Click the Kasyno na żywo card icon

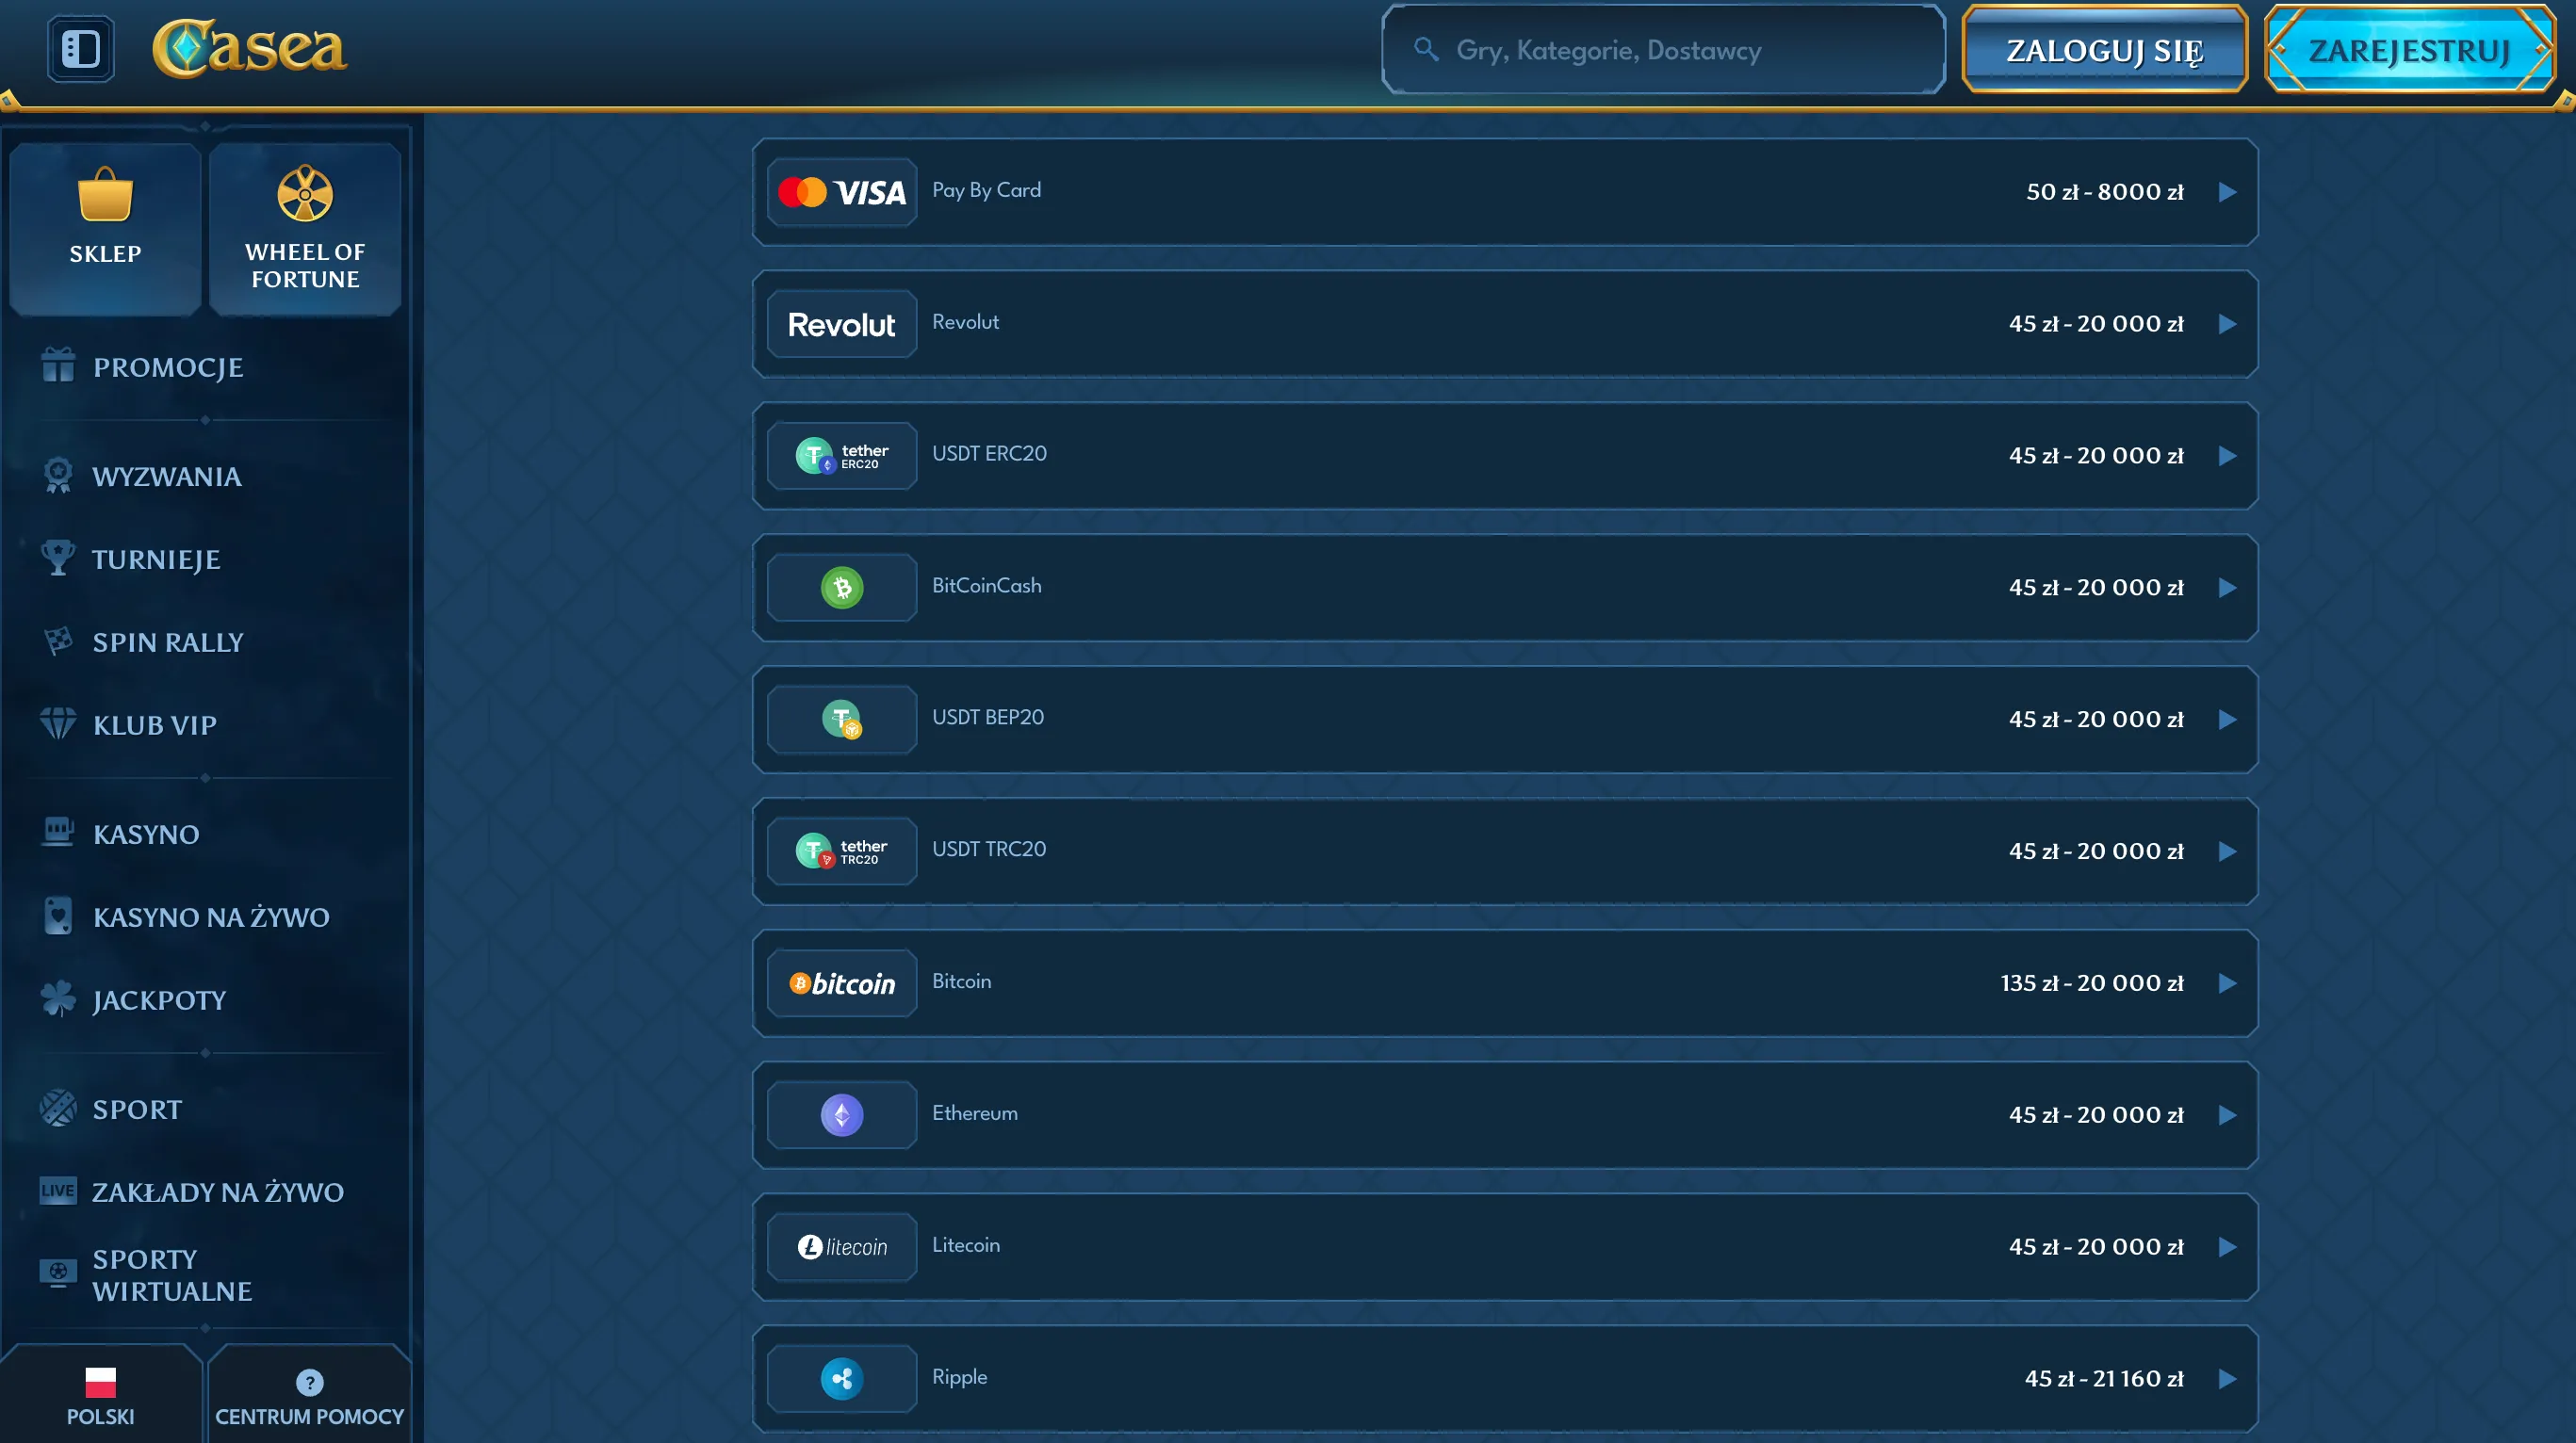(x=58, y=916)
